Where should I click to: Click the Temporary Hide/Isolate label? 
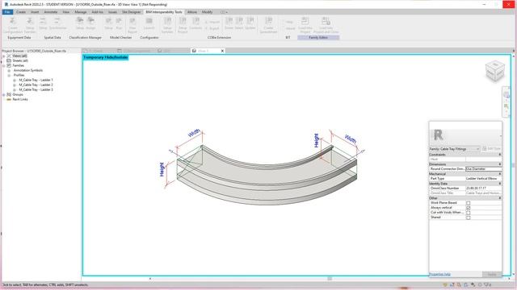(106, 57)
